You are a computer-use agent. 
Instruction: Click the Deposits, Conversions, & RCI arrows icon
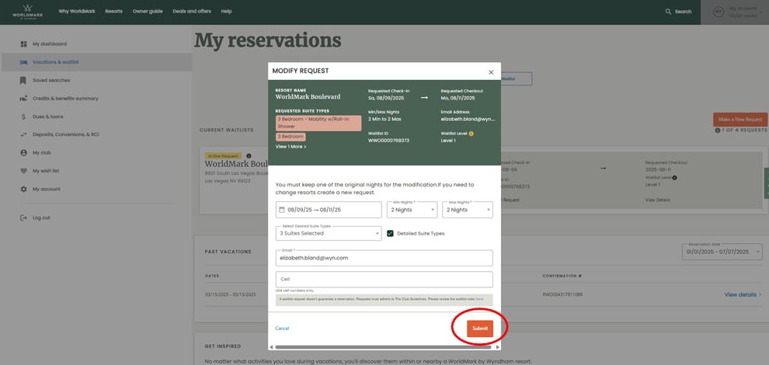pyautogui.click(x=23, y=134)
